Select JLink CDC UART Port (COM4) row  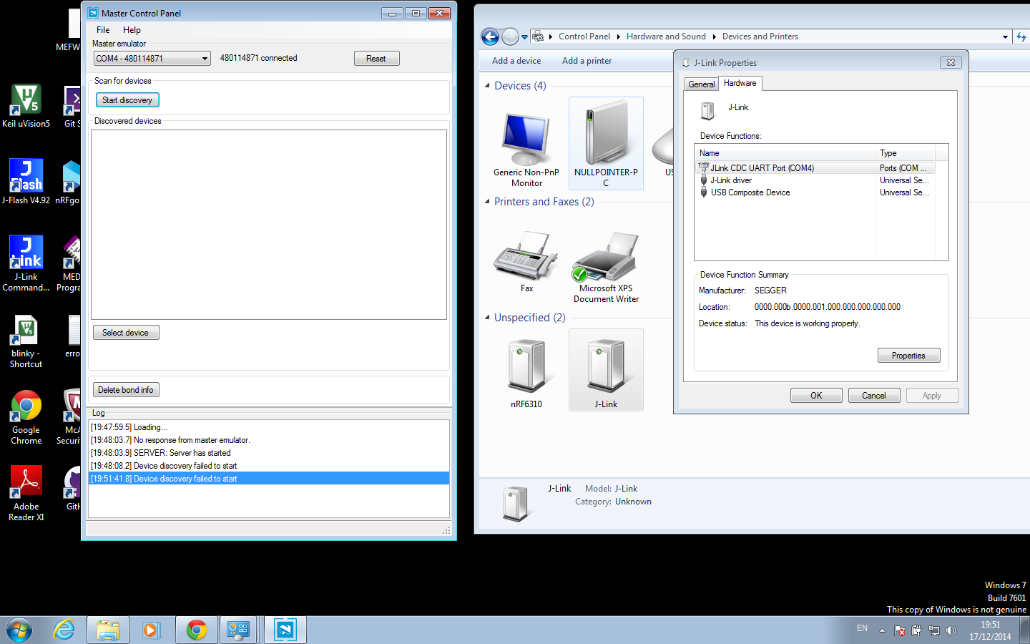pos(815,168)
